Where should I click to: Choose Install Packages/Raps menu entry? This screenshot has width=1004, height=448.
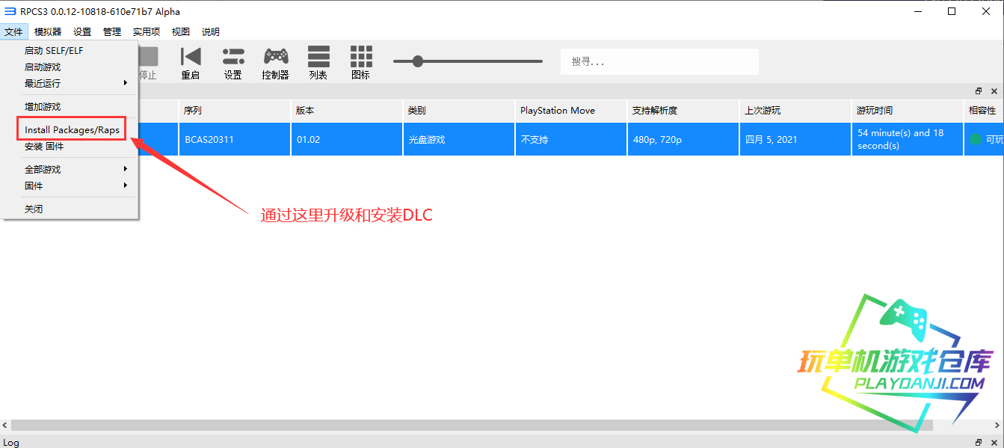pyautogui.click(x=72, y=130)
